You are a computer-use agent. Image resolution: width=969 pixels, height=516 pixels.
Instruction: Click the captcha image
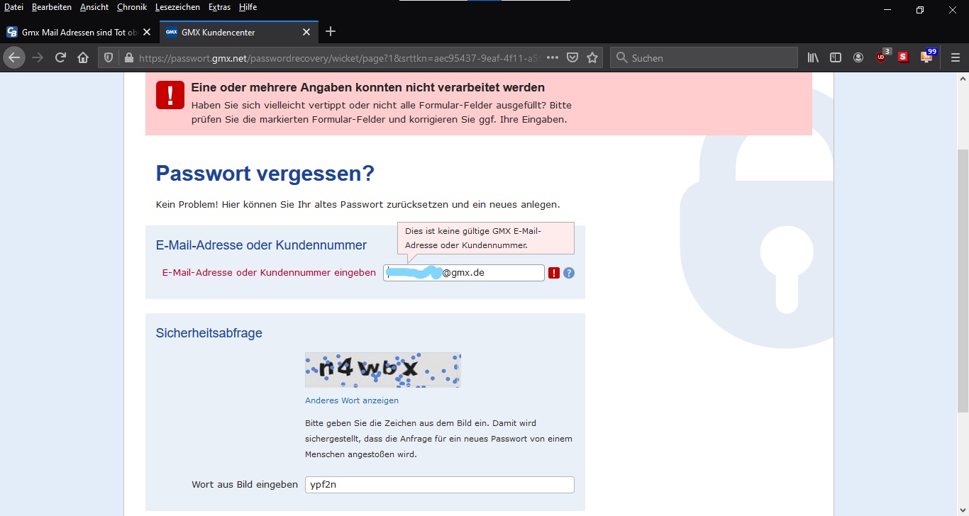click(x=383, y=370)
